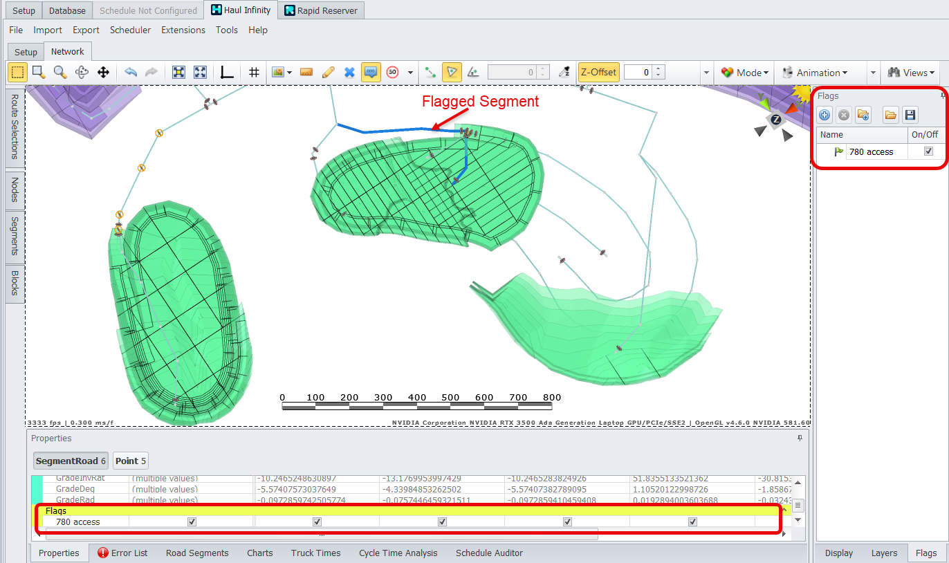Activate the magnifier zoom tool
Viewport: 949px width, 563px height.
coord(60,72)
